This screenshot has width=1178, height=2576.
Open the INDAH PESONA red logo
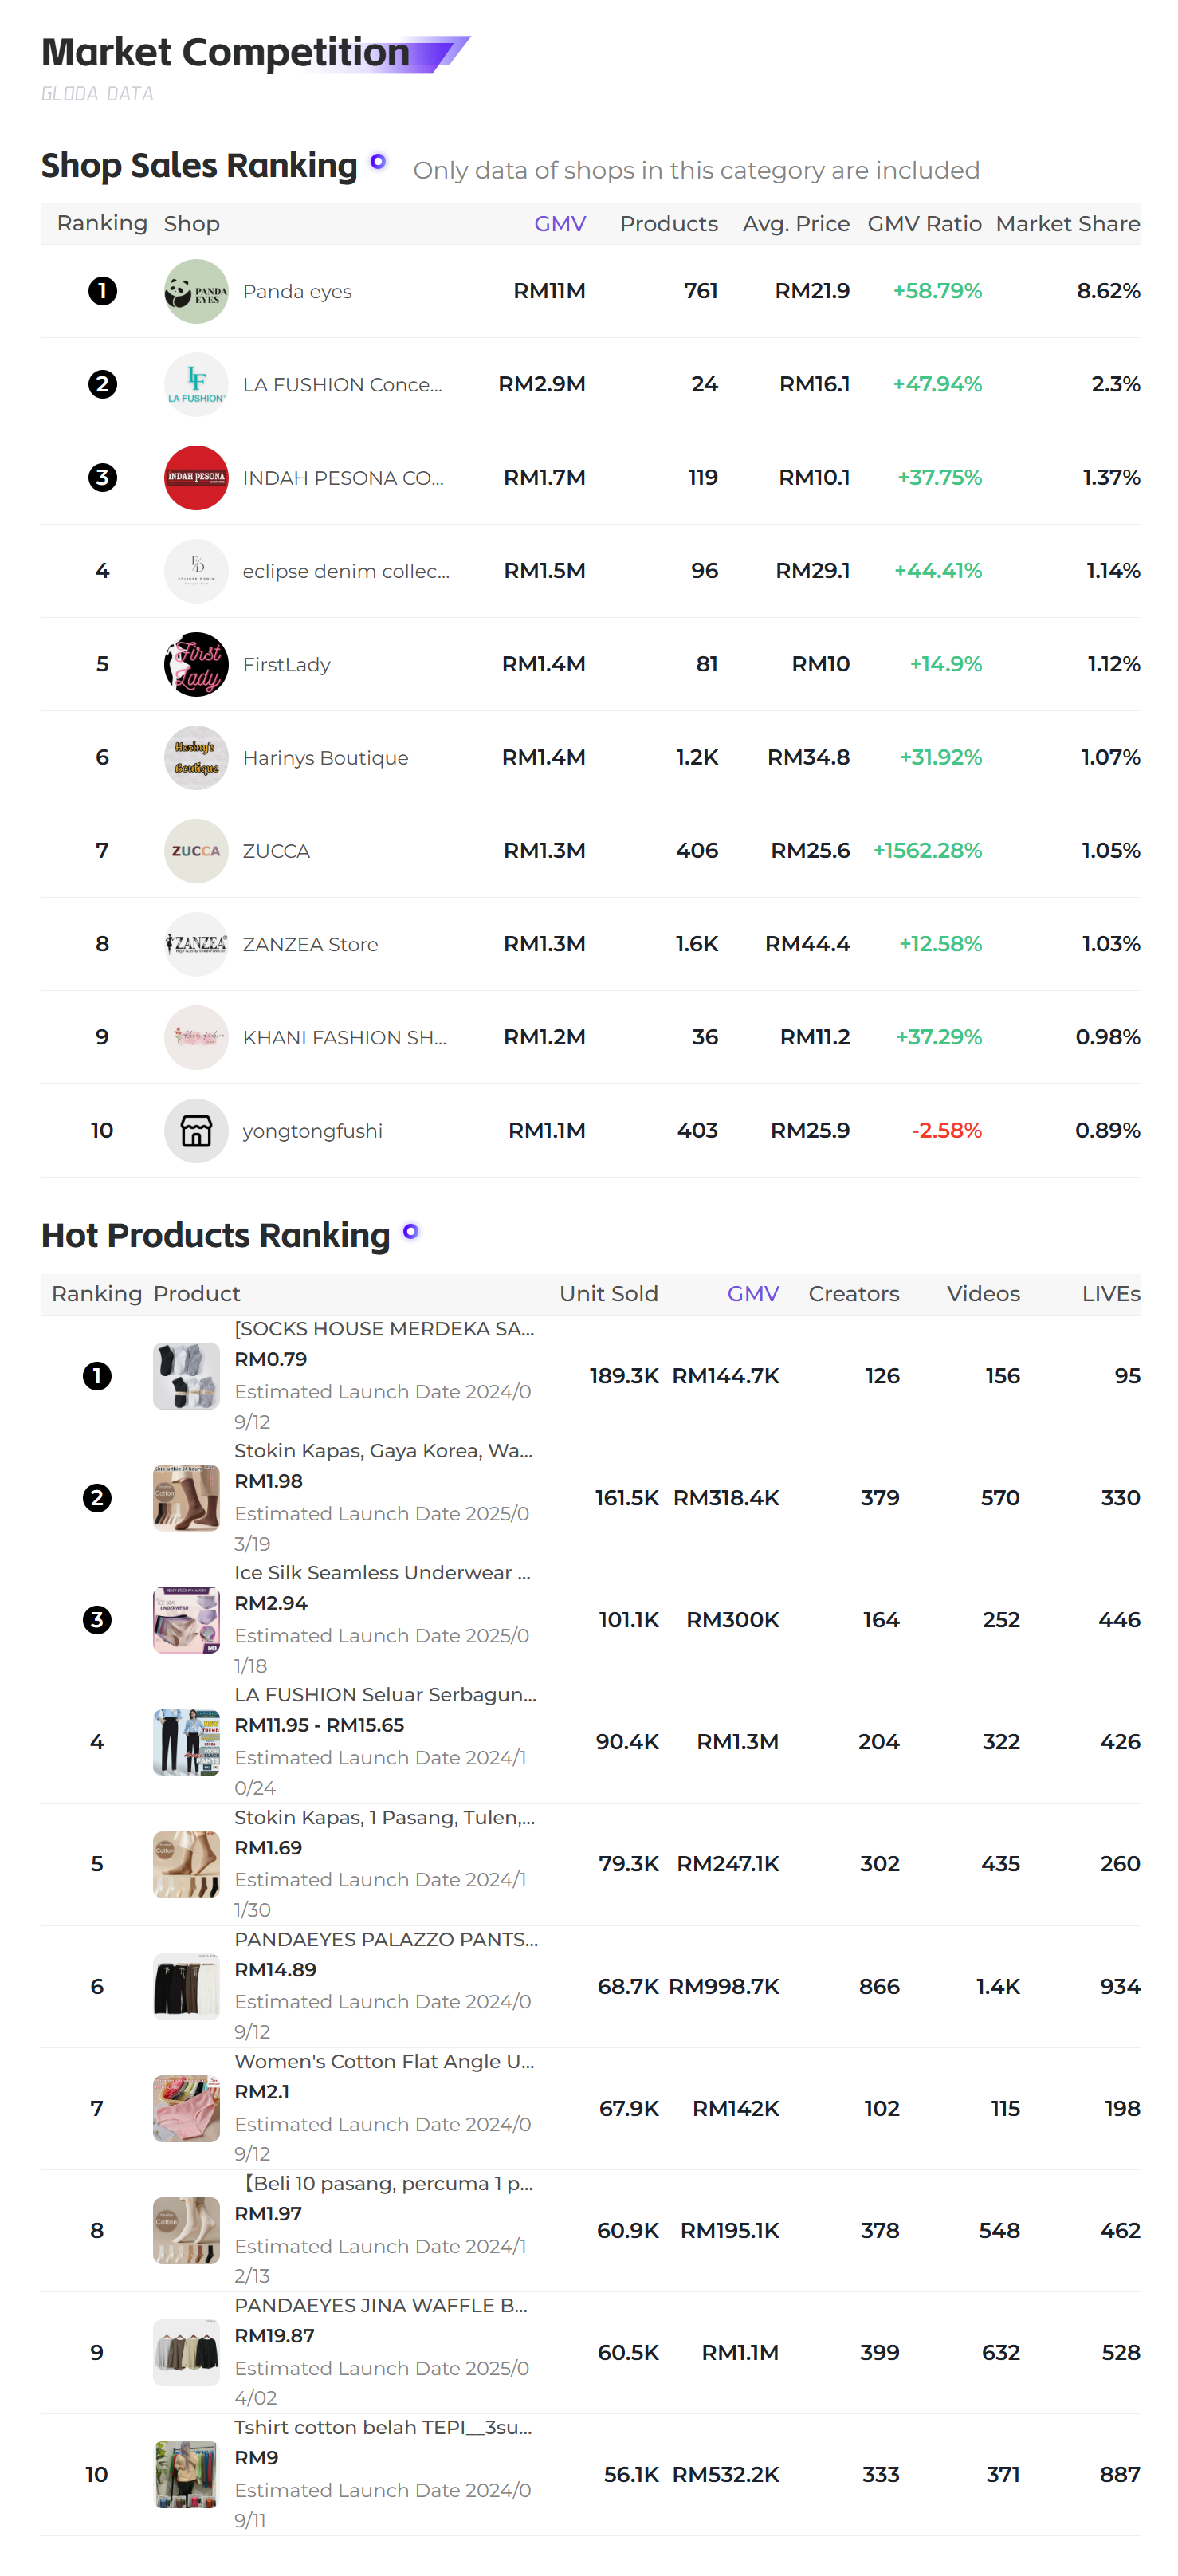(x=196, y=478)
